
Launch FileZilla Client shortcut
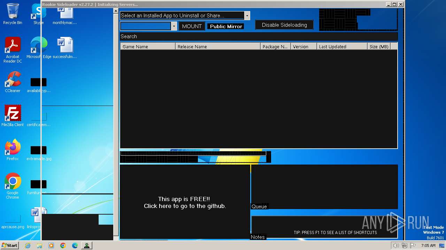coord(13,116)
